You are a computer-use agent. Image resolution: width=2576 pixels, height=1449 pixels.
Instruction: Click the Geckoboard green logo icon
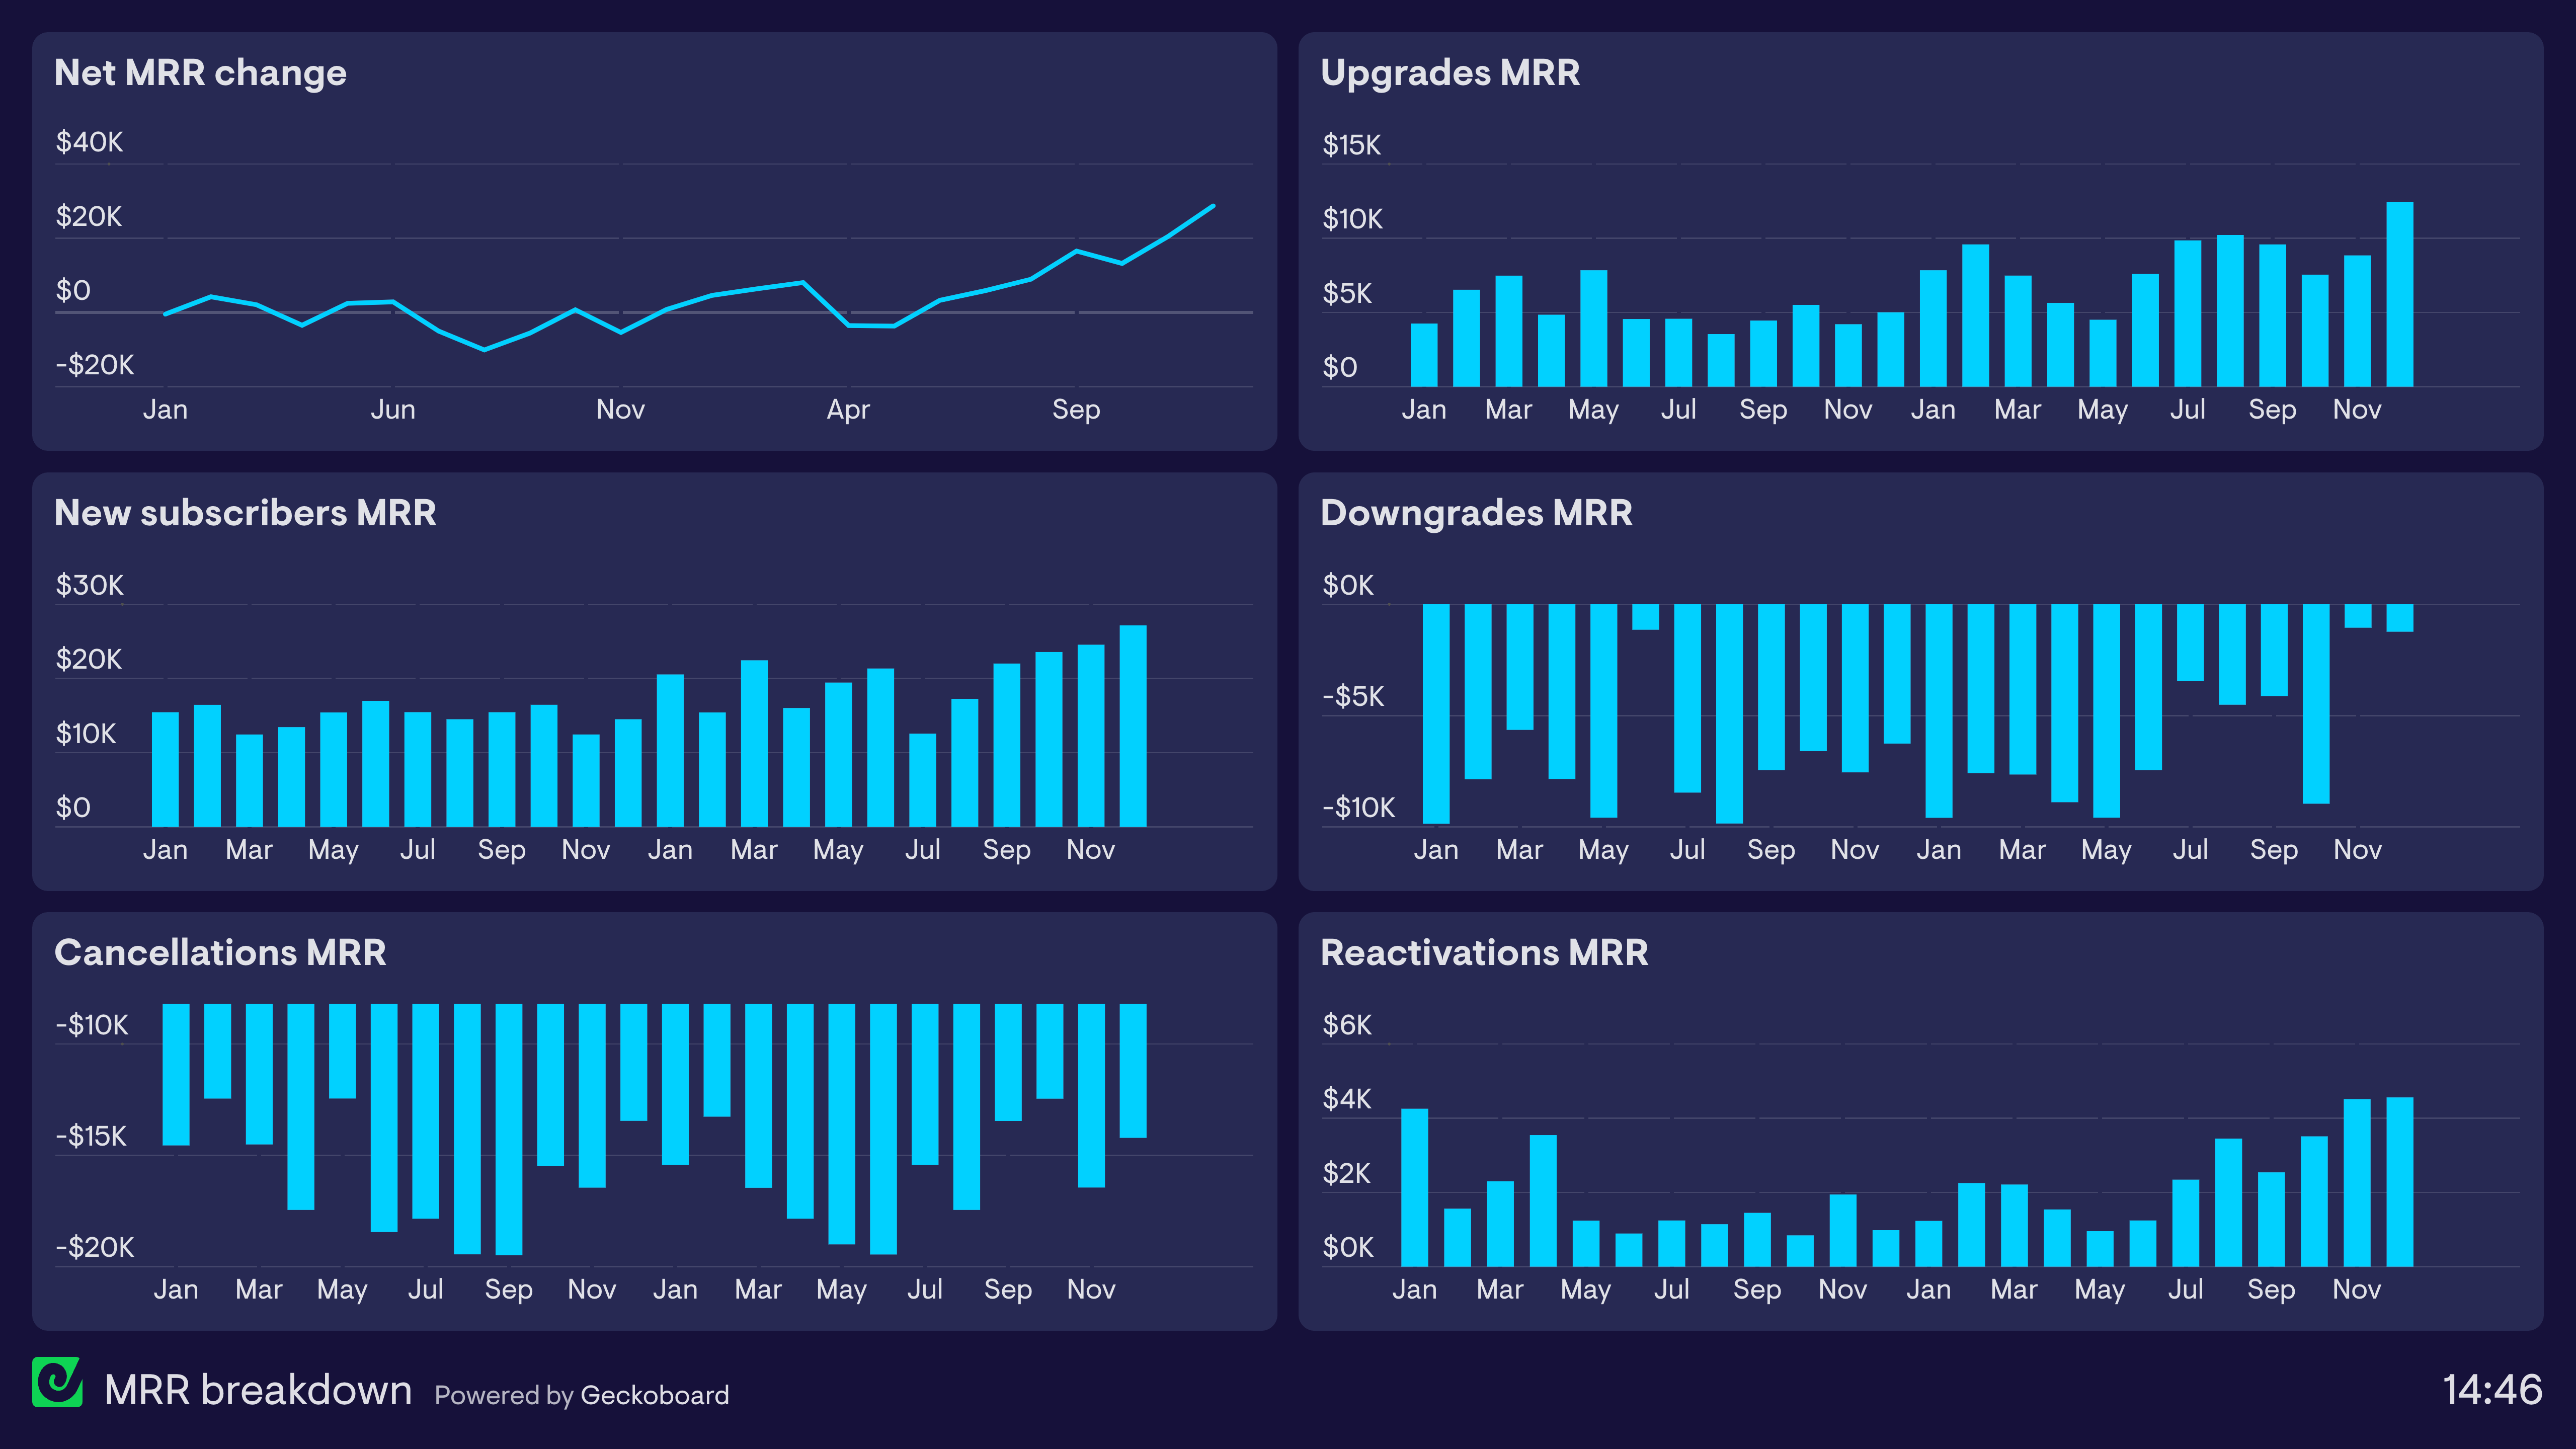(57, 1382)
